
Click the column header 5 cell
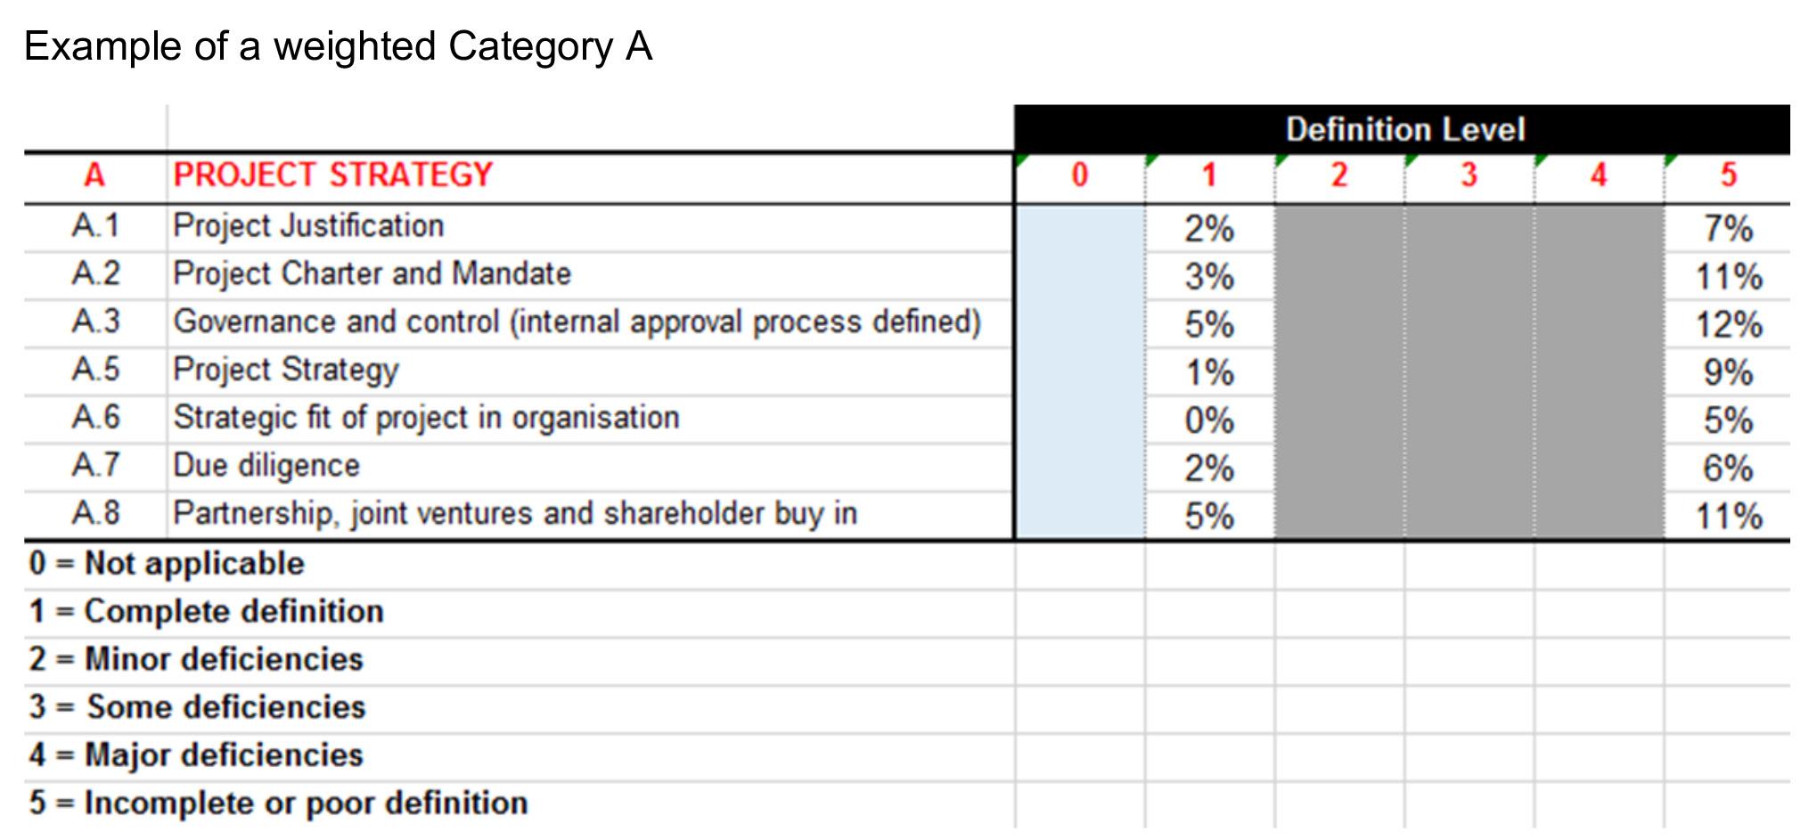tap(1727, 175)
